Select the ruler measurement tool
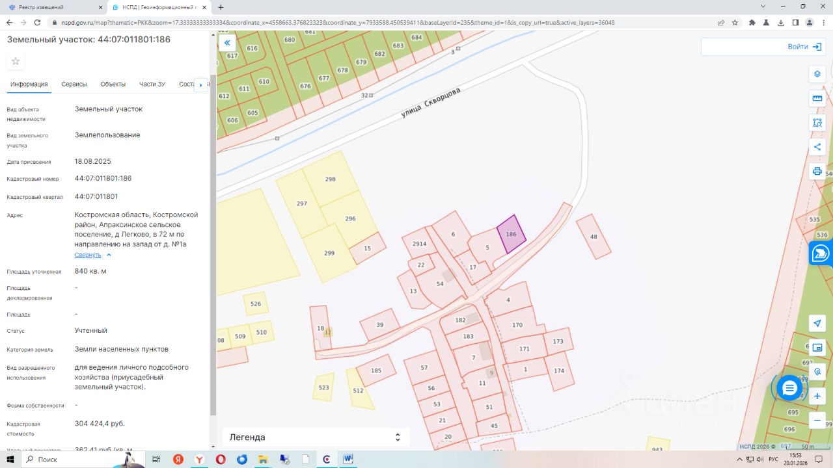 [817, 98]
